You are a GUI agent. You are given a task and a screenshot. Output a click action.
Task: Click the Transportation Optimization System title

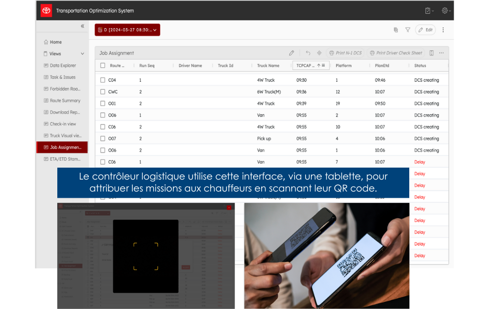coord(95,11)
